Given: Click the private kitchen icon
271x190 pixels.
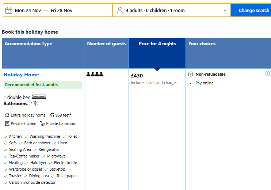Looking at the screenshot, I should pos(7,123).
